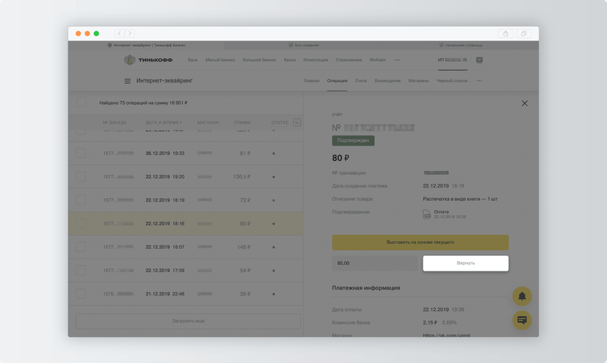Click the browser forward arrow
The width and height of the screenshot is (607, 363).
coord(129,33)
